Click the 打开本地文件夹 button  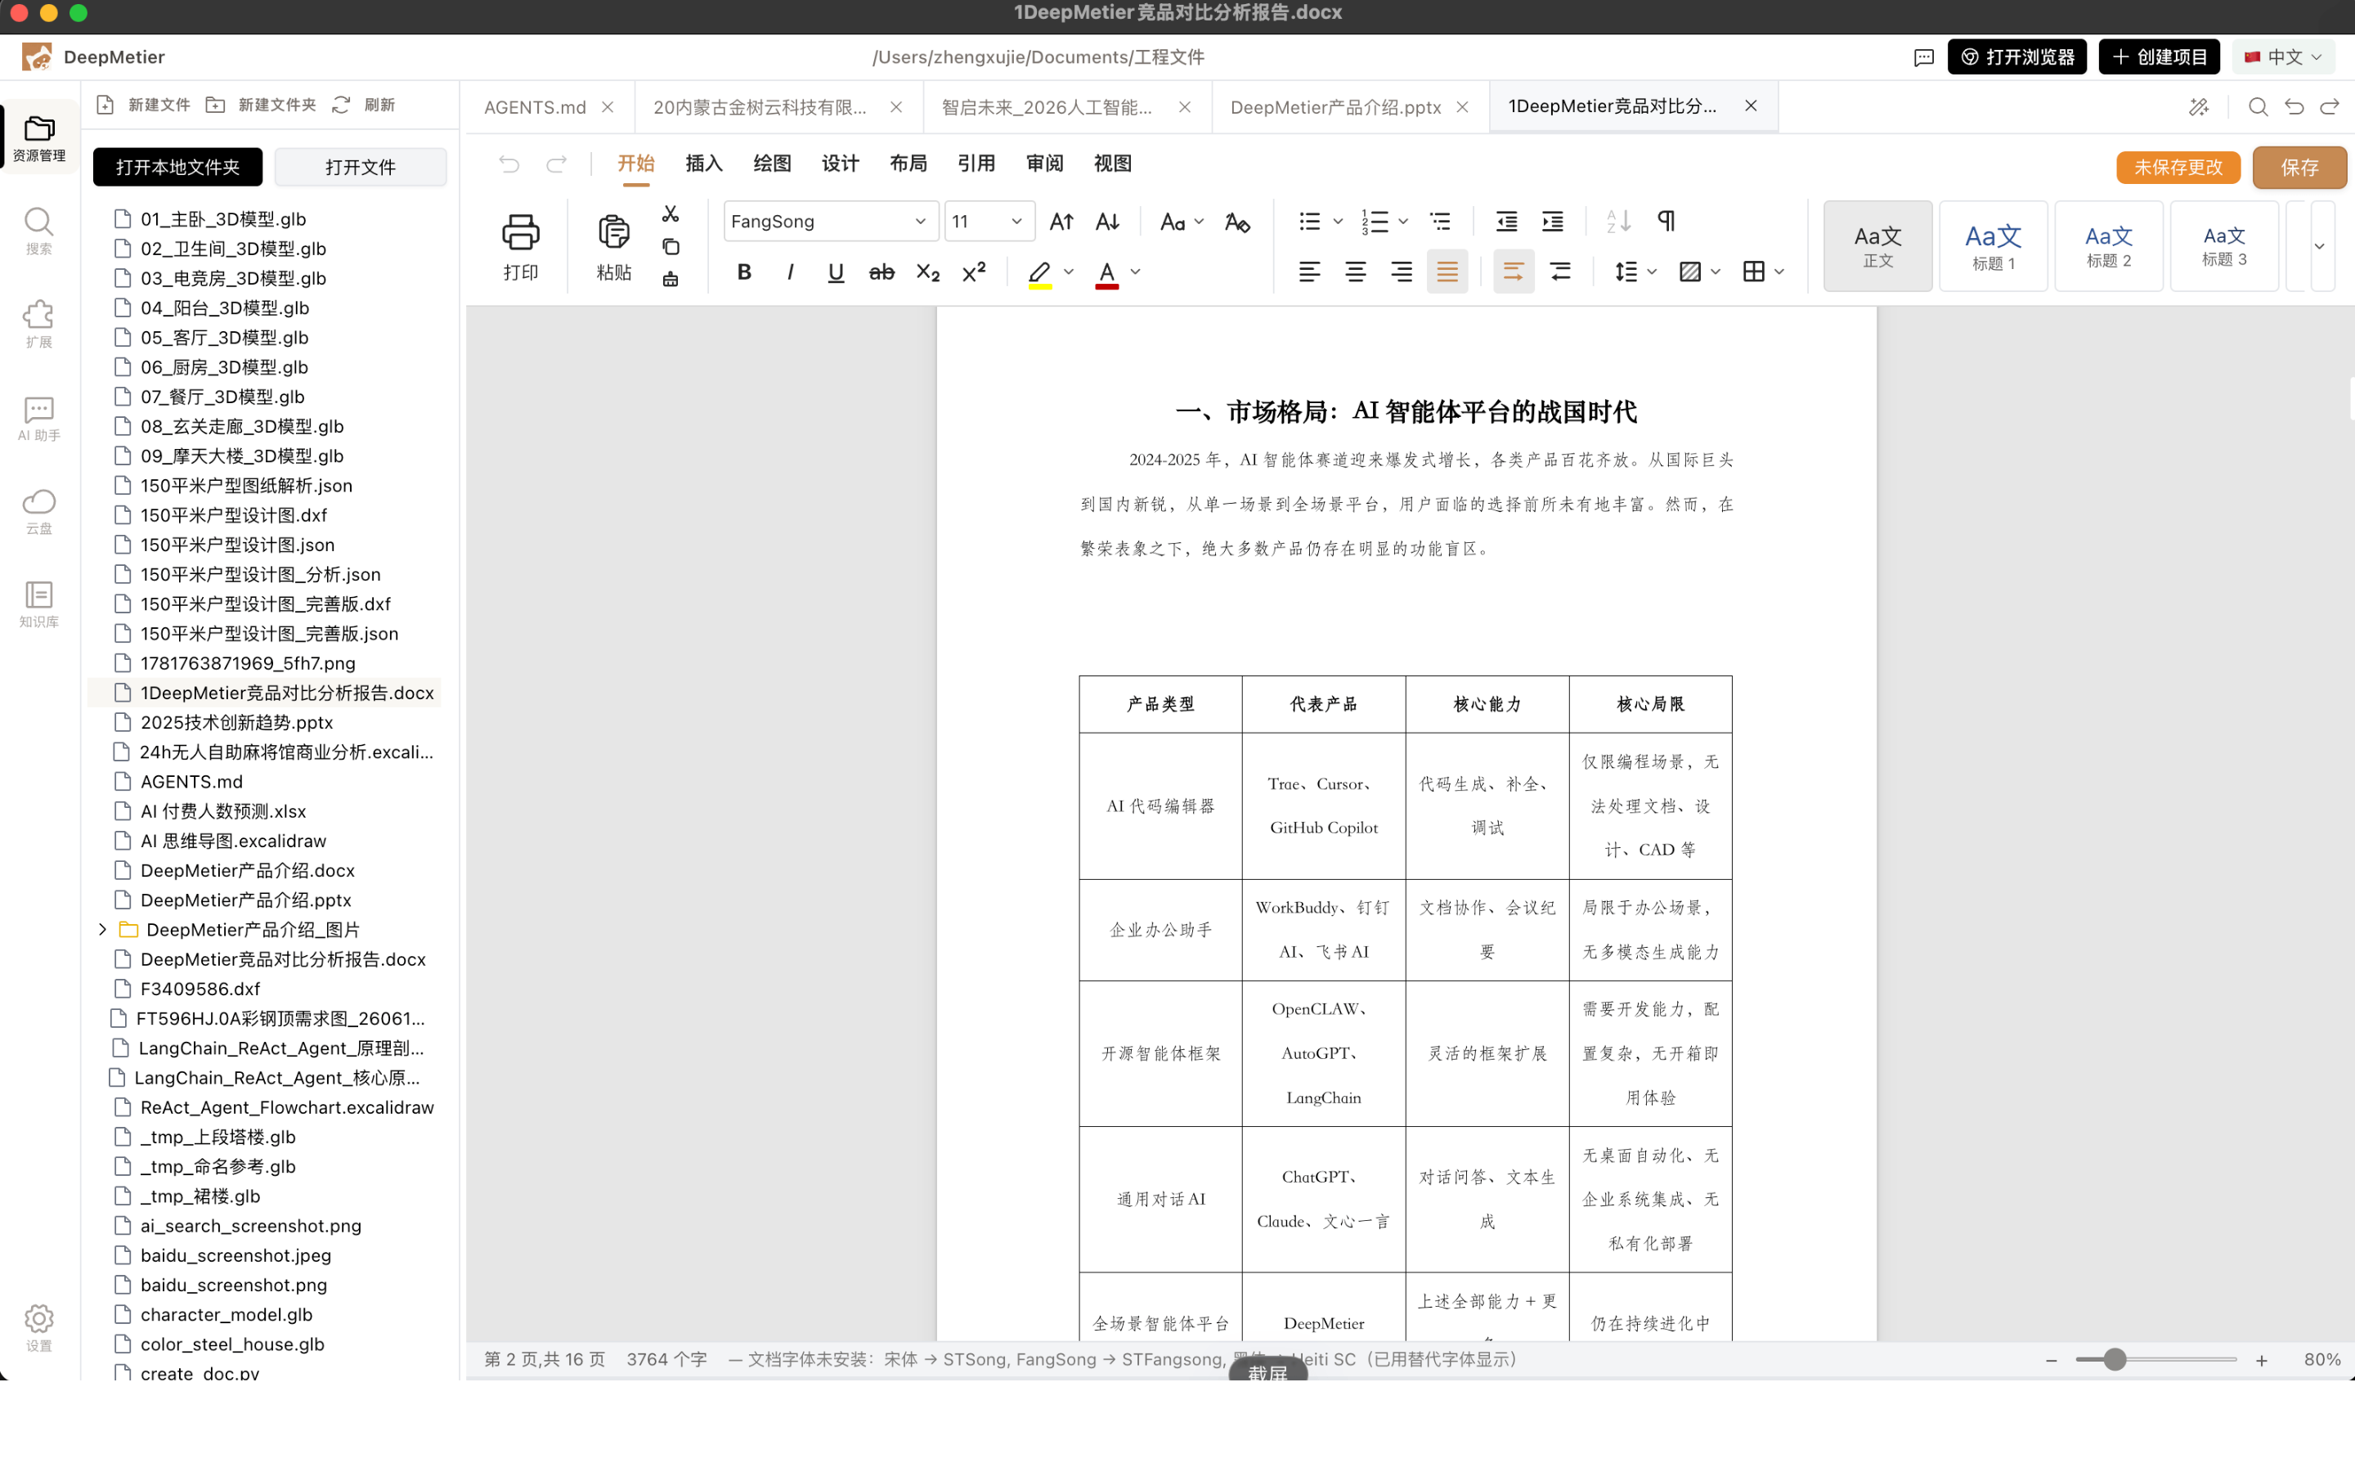(177, 168)
